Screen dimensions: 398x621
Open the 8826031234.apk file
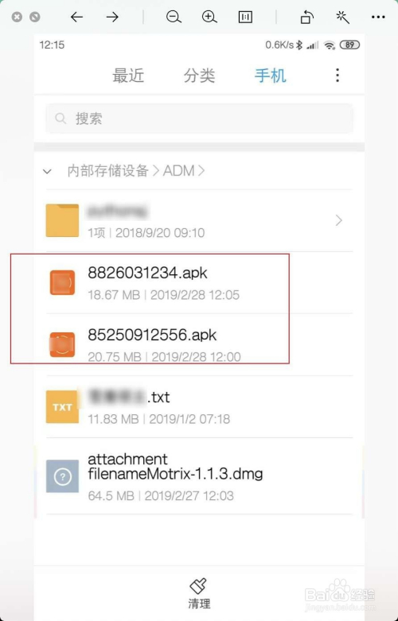199,283
